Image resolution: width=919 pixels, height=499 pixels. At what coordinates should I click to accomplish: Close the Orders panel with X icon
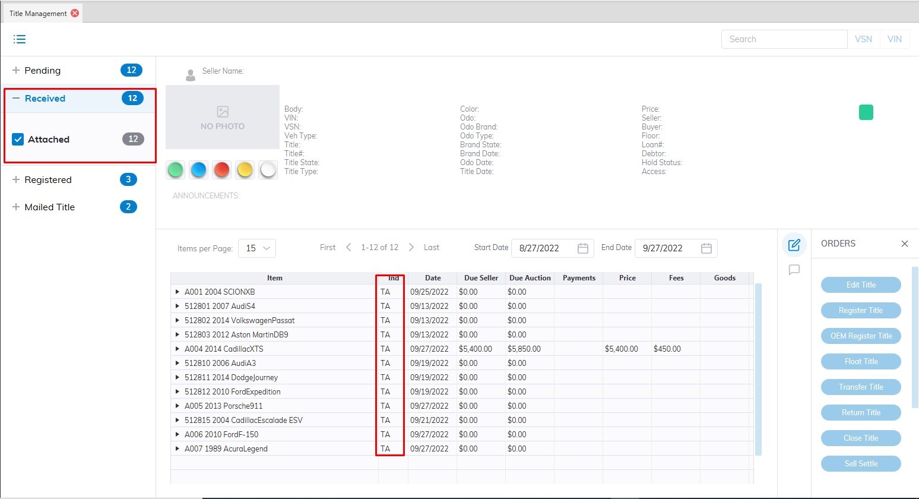point(904,244)
